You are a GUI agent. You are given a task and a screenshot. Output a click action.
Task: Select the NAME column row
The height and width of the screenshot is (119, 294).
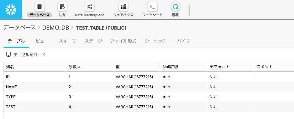coord(149,87)
